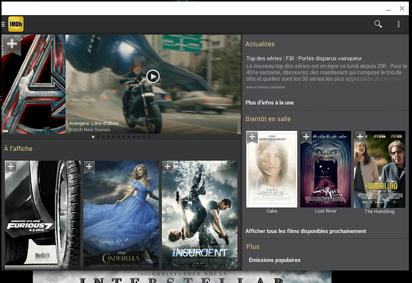The image size is (412, 283).
Task: Click the 'Actualités' section heading
Action: (x=260, y=44)
